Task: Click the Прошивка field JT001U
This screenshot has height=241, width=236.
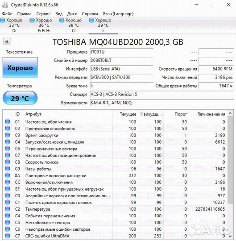Action: [x=121, y=52]
